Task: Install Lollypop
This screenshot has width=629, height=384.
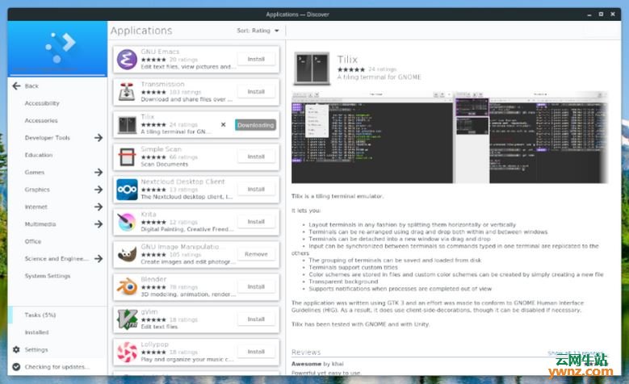Action: coord(256,352)
